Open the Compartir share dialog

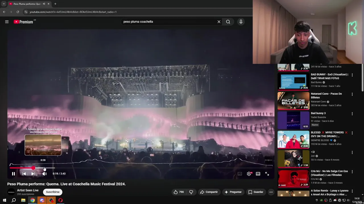coord(209,192)
